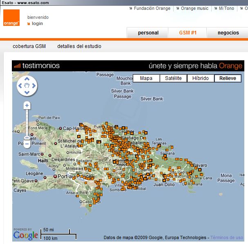Pan the map right arrow

point(34,86)
